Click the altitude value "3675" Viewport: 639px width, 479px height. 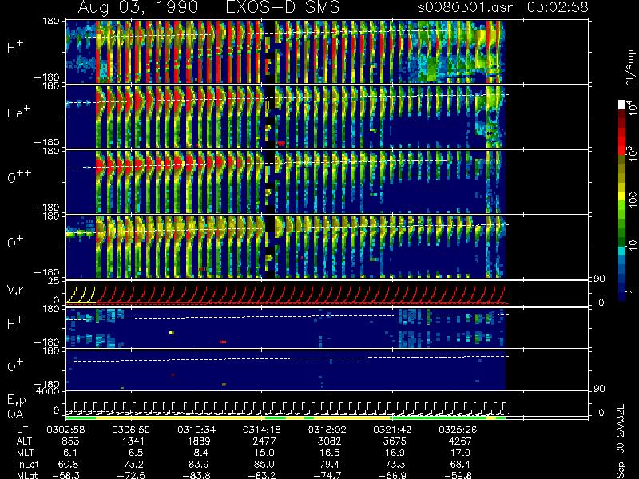tap(395, 441)
